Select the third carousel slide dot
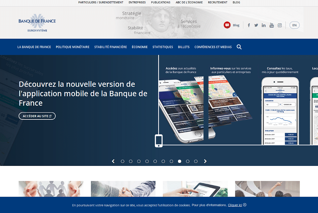 (139, 161)
